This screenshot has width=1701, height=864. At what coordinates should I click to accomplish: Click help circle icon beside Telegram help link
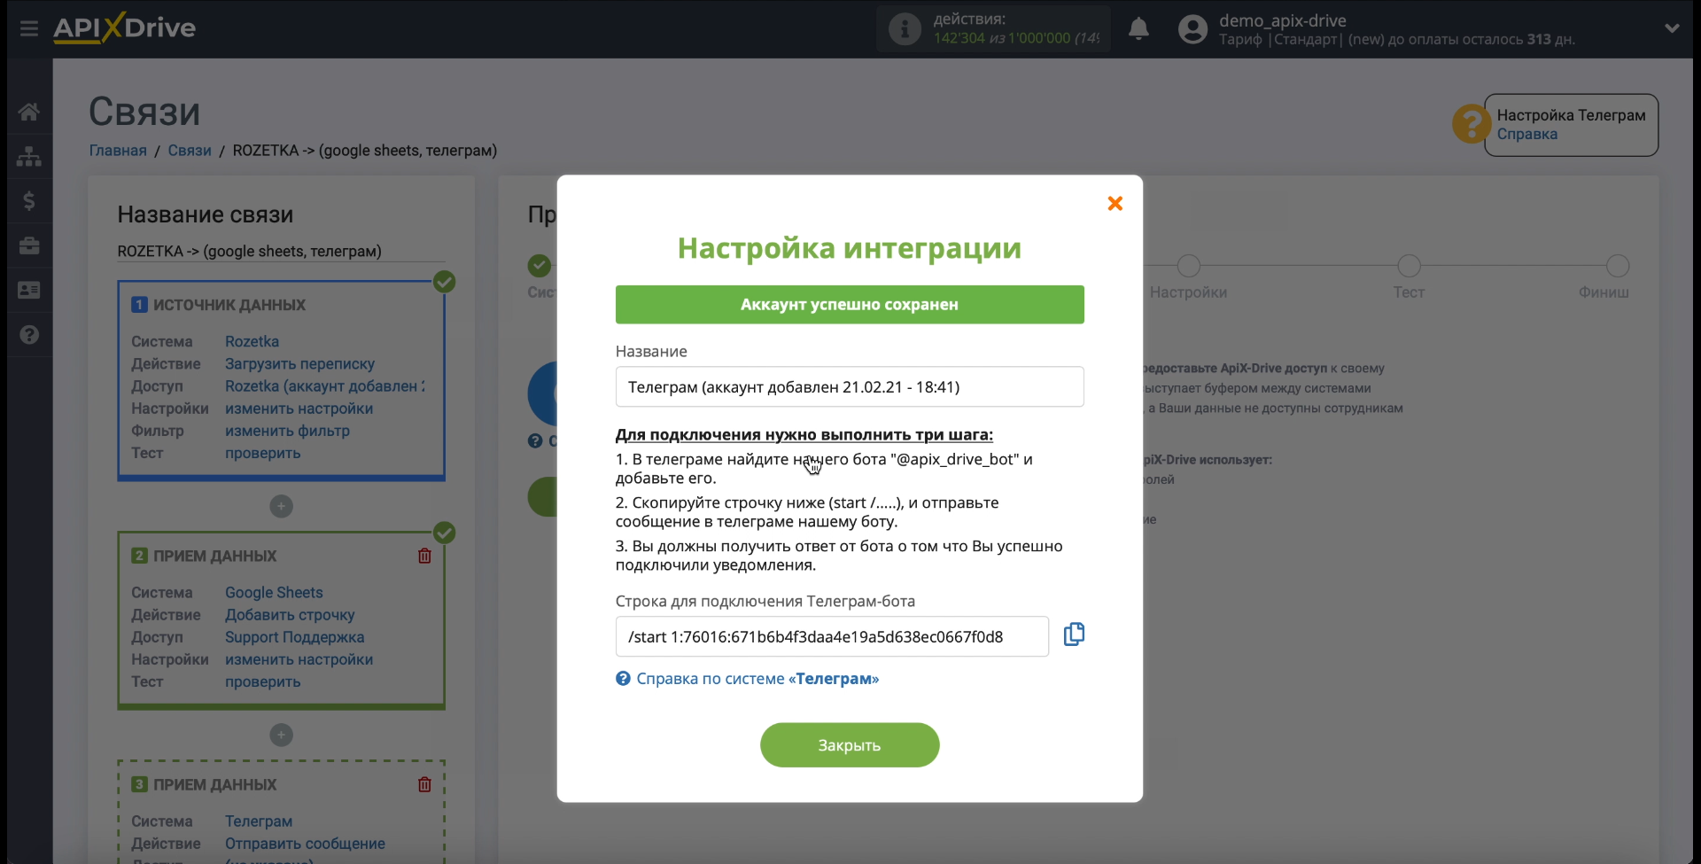tap(623, 679)
